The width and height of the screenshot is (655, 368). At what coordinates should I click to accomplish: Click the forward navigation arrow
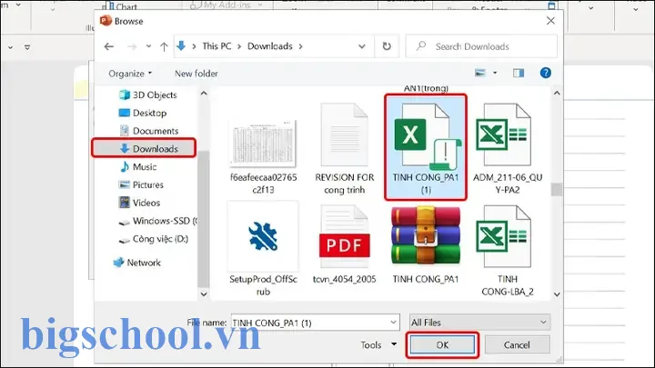click(132, 46)
